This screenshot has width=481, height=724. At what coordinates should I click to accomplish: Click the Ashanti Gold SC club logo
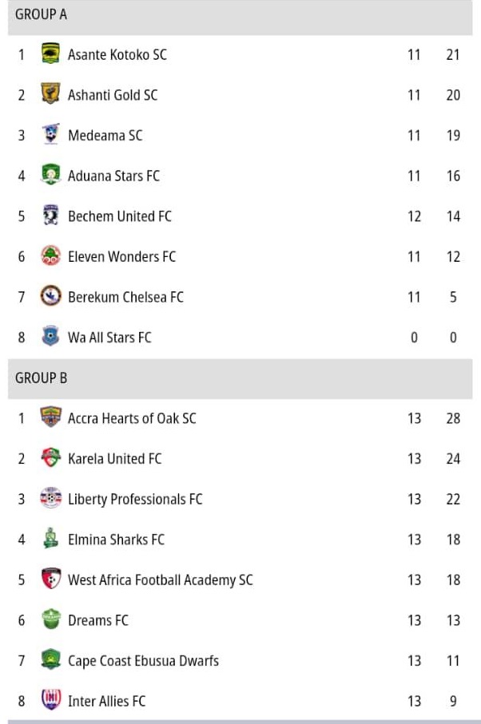pos(51,93)
